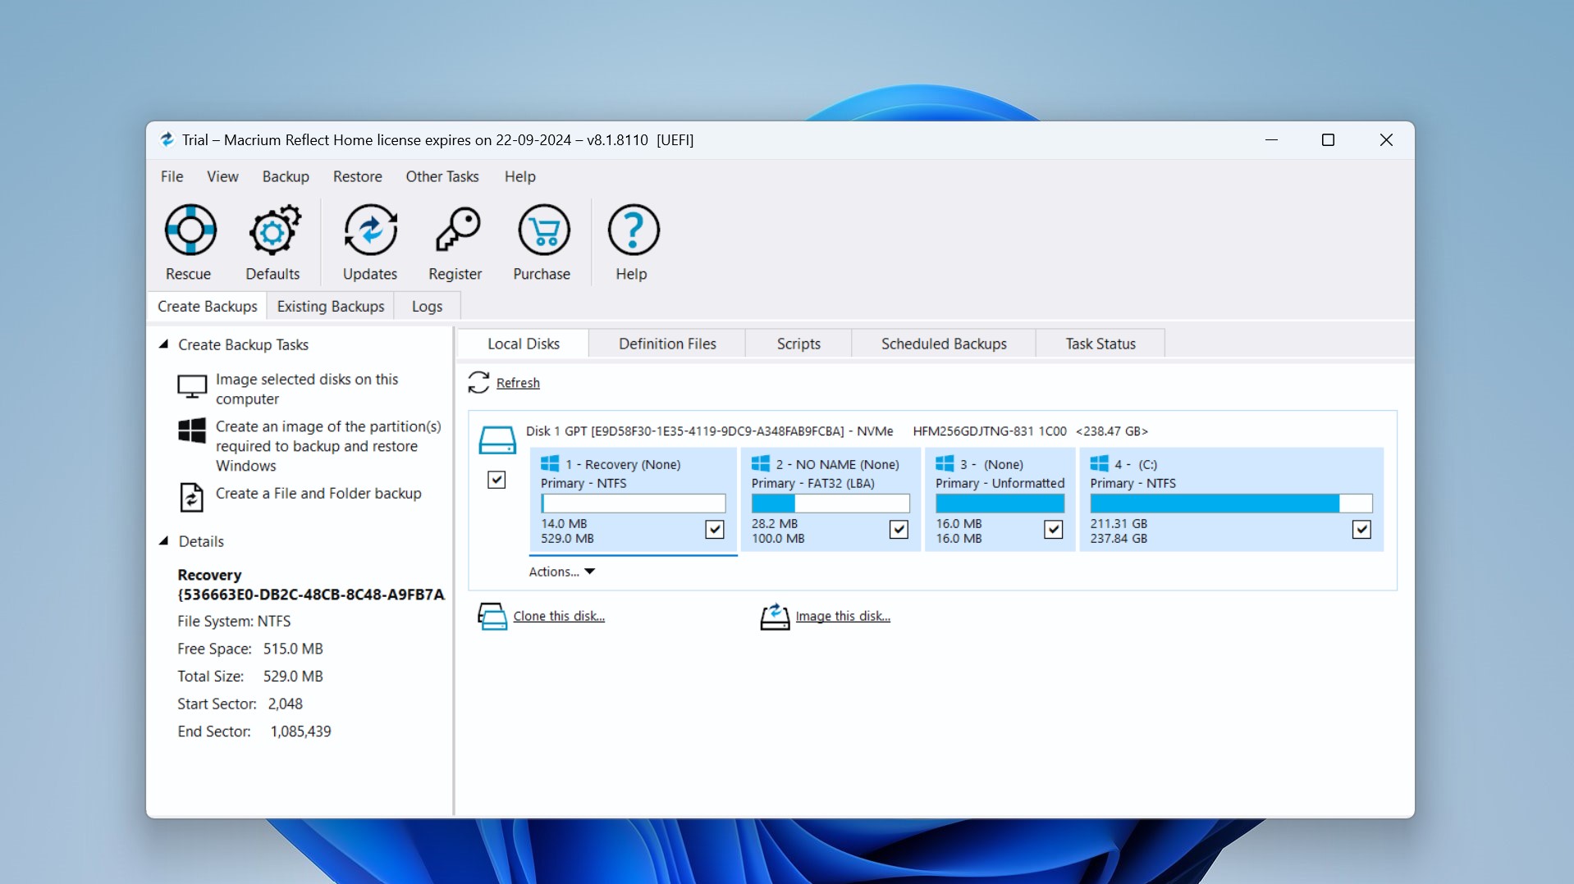Open the Actions dropdown

pos(561,572)
